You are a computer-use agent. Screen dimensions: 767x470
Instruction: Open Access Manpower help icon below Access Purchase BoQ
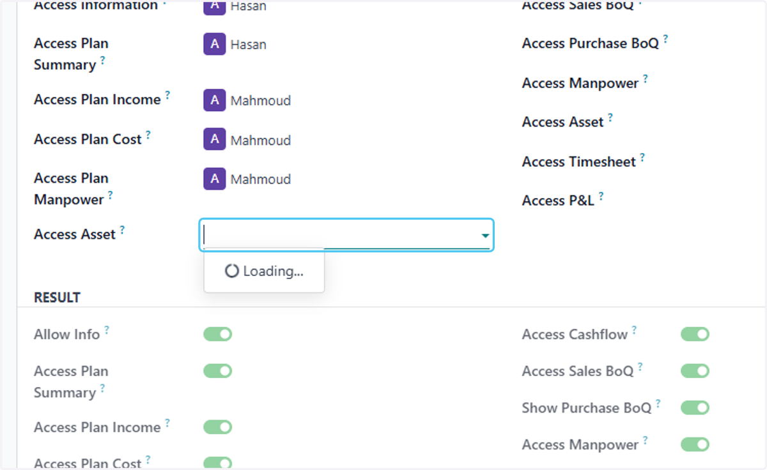coord(645,79)
